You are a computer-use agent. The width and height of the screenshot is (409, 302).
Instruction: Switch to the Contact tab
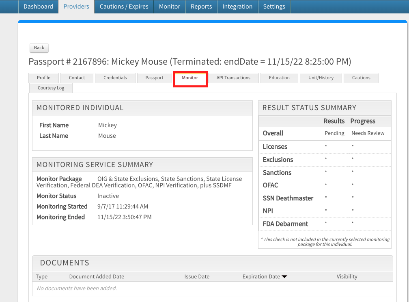77,78
